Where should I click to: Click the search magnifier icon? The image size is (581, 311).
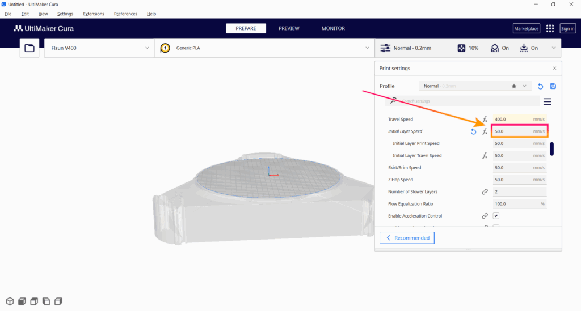click(x=393, y=101)
